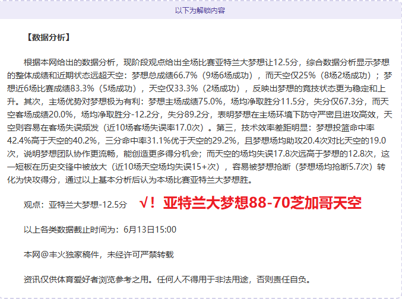Click the line starting 根据本网给出的数据分析

click(207, 62)
